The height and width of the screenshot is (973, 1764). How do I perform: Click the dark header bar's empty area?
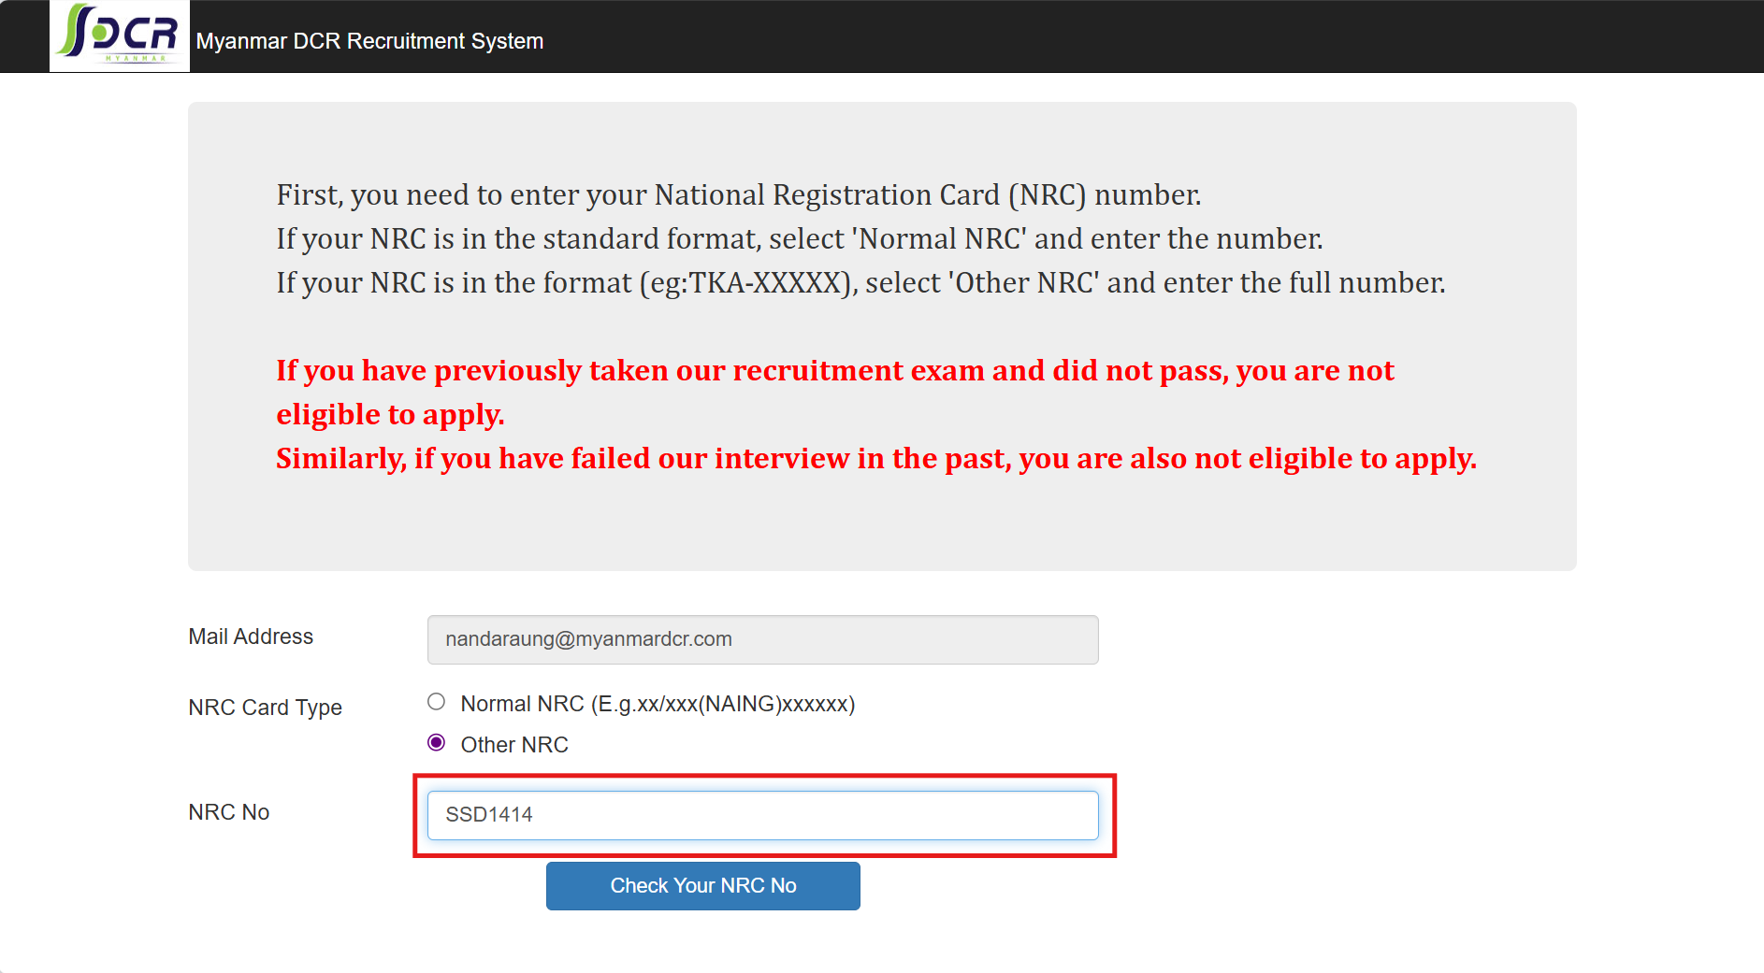tap(1122, 37)
